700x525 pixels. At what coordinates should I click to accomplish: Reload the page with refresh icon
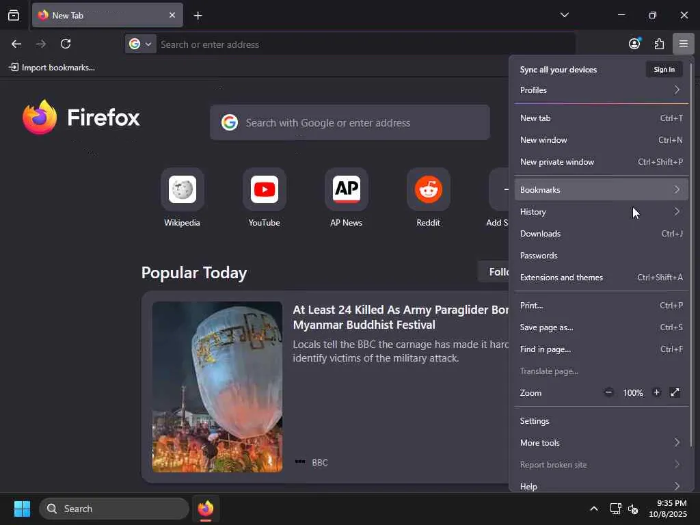66,44
